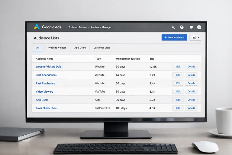The height and width of the screenshot is (155, 232).
Task: Open the help question mark icon
Action: pos(182,27)
